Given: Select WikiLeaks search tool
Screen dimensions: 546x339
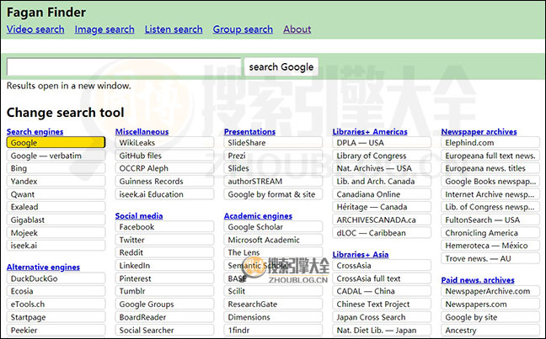Looking at the screenshot, I should (164, 142).
